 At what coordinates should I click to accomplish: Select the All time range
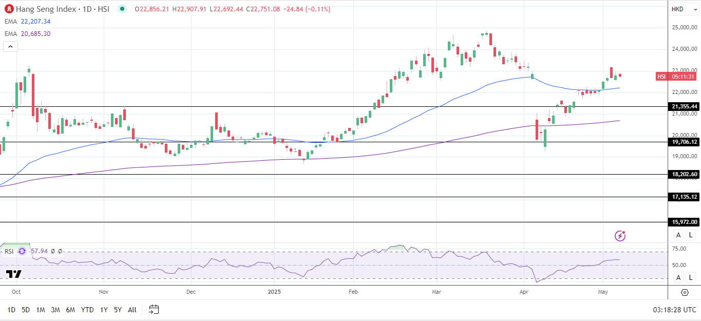point(132,310)
